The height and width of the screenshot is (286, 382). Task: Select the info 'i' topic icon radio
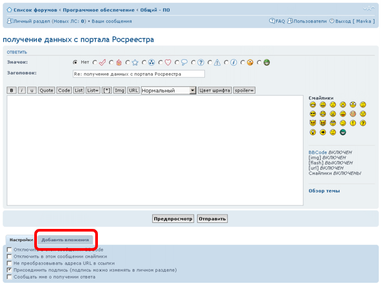[226, 62]
